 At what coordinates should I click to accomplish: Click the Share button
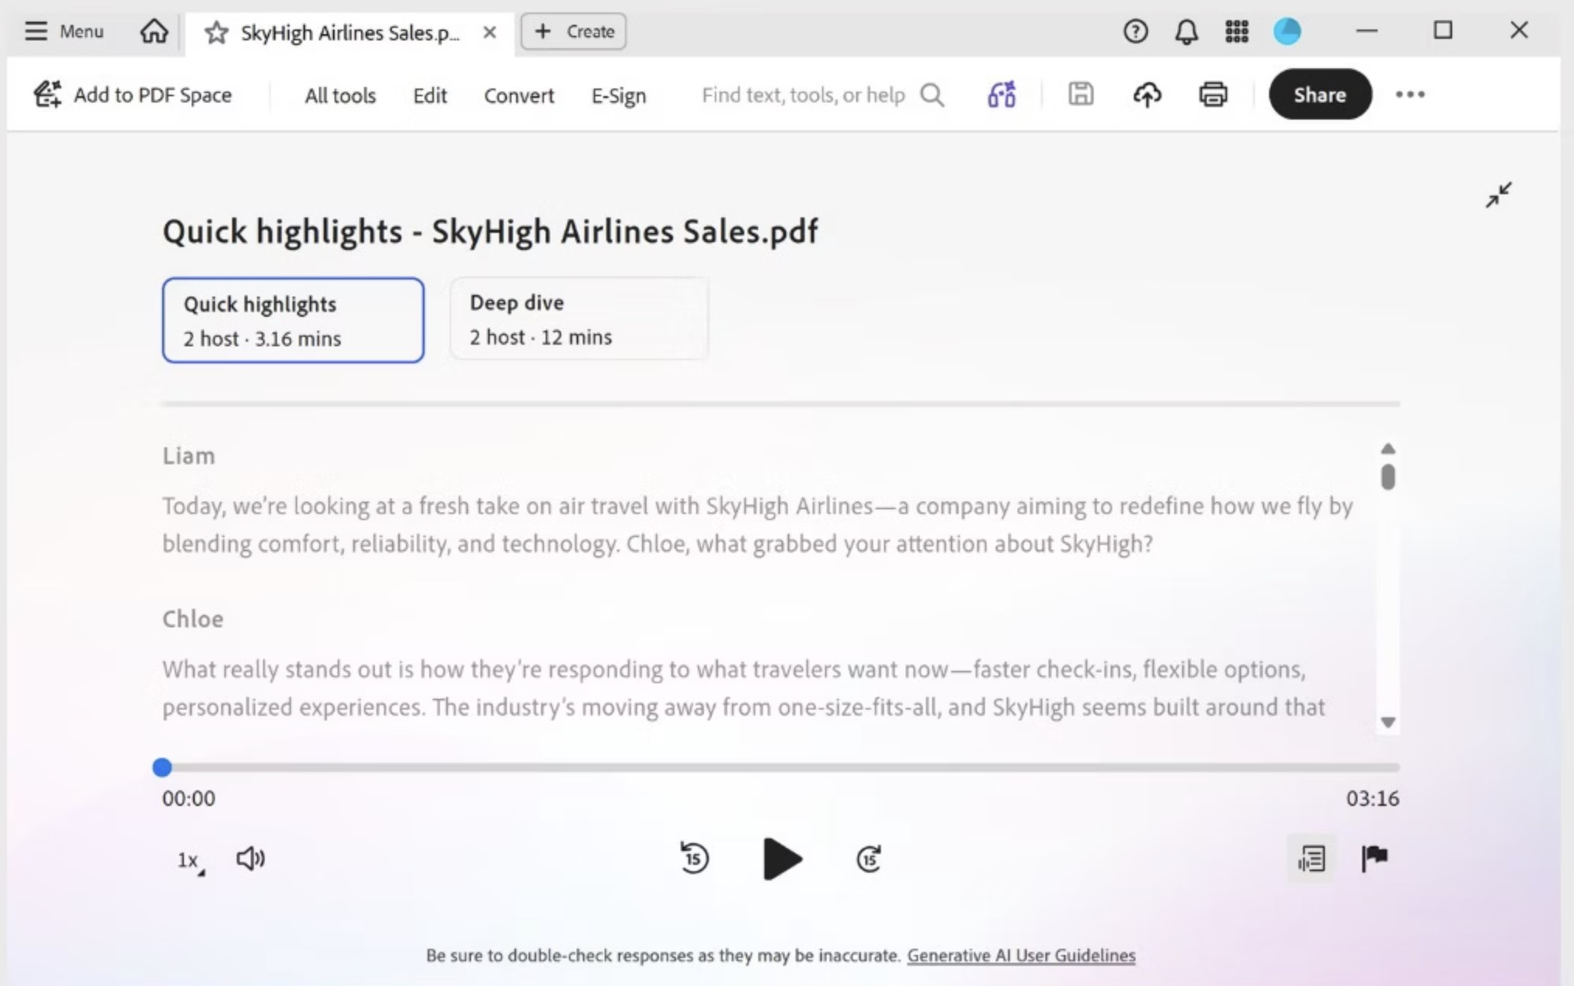[x=1321, y=94]
